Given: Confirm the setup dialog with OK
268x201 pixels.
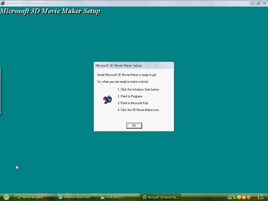Looking at the screenshot, I should pyautogui.click(x=134, y=126).
